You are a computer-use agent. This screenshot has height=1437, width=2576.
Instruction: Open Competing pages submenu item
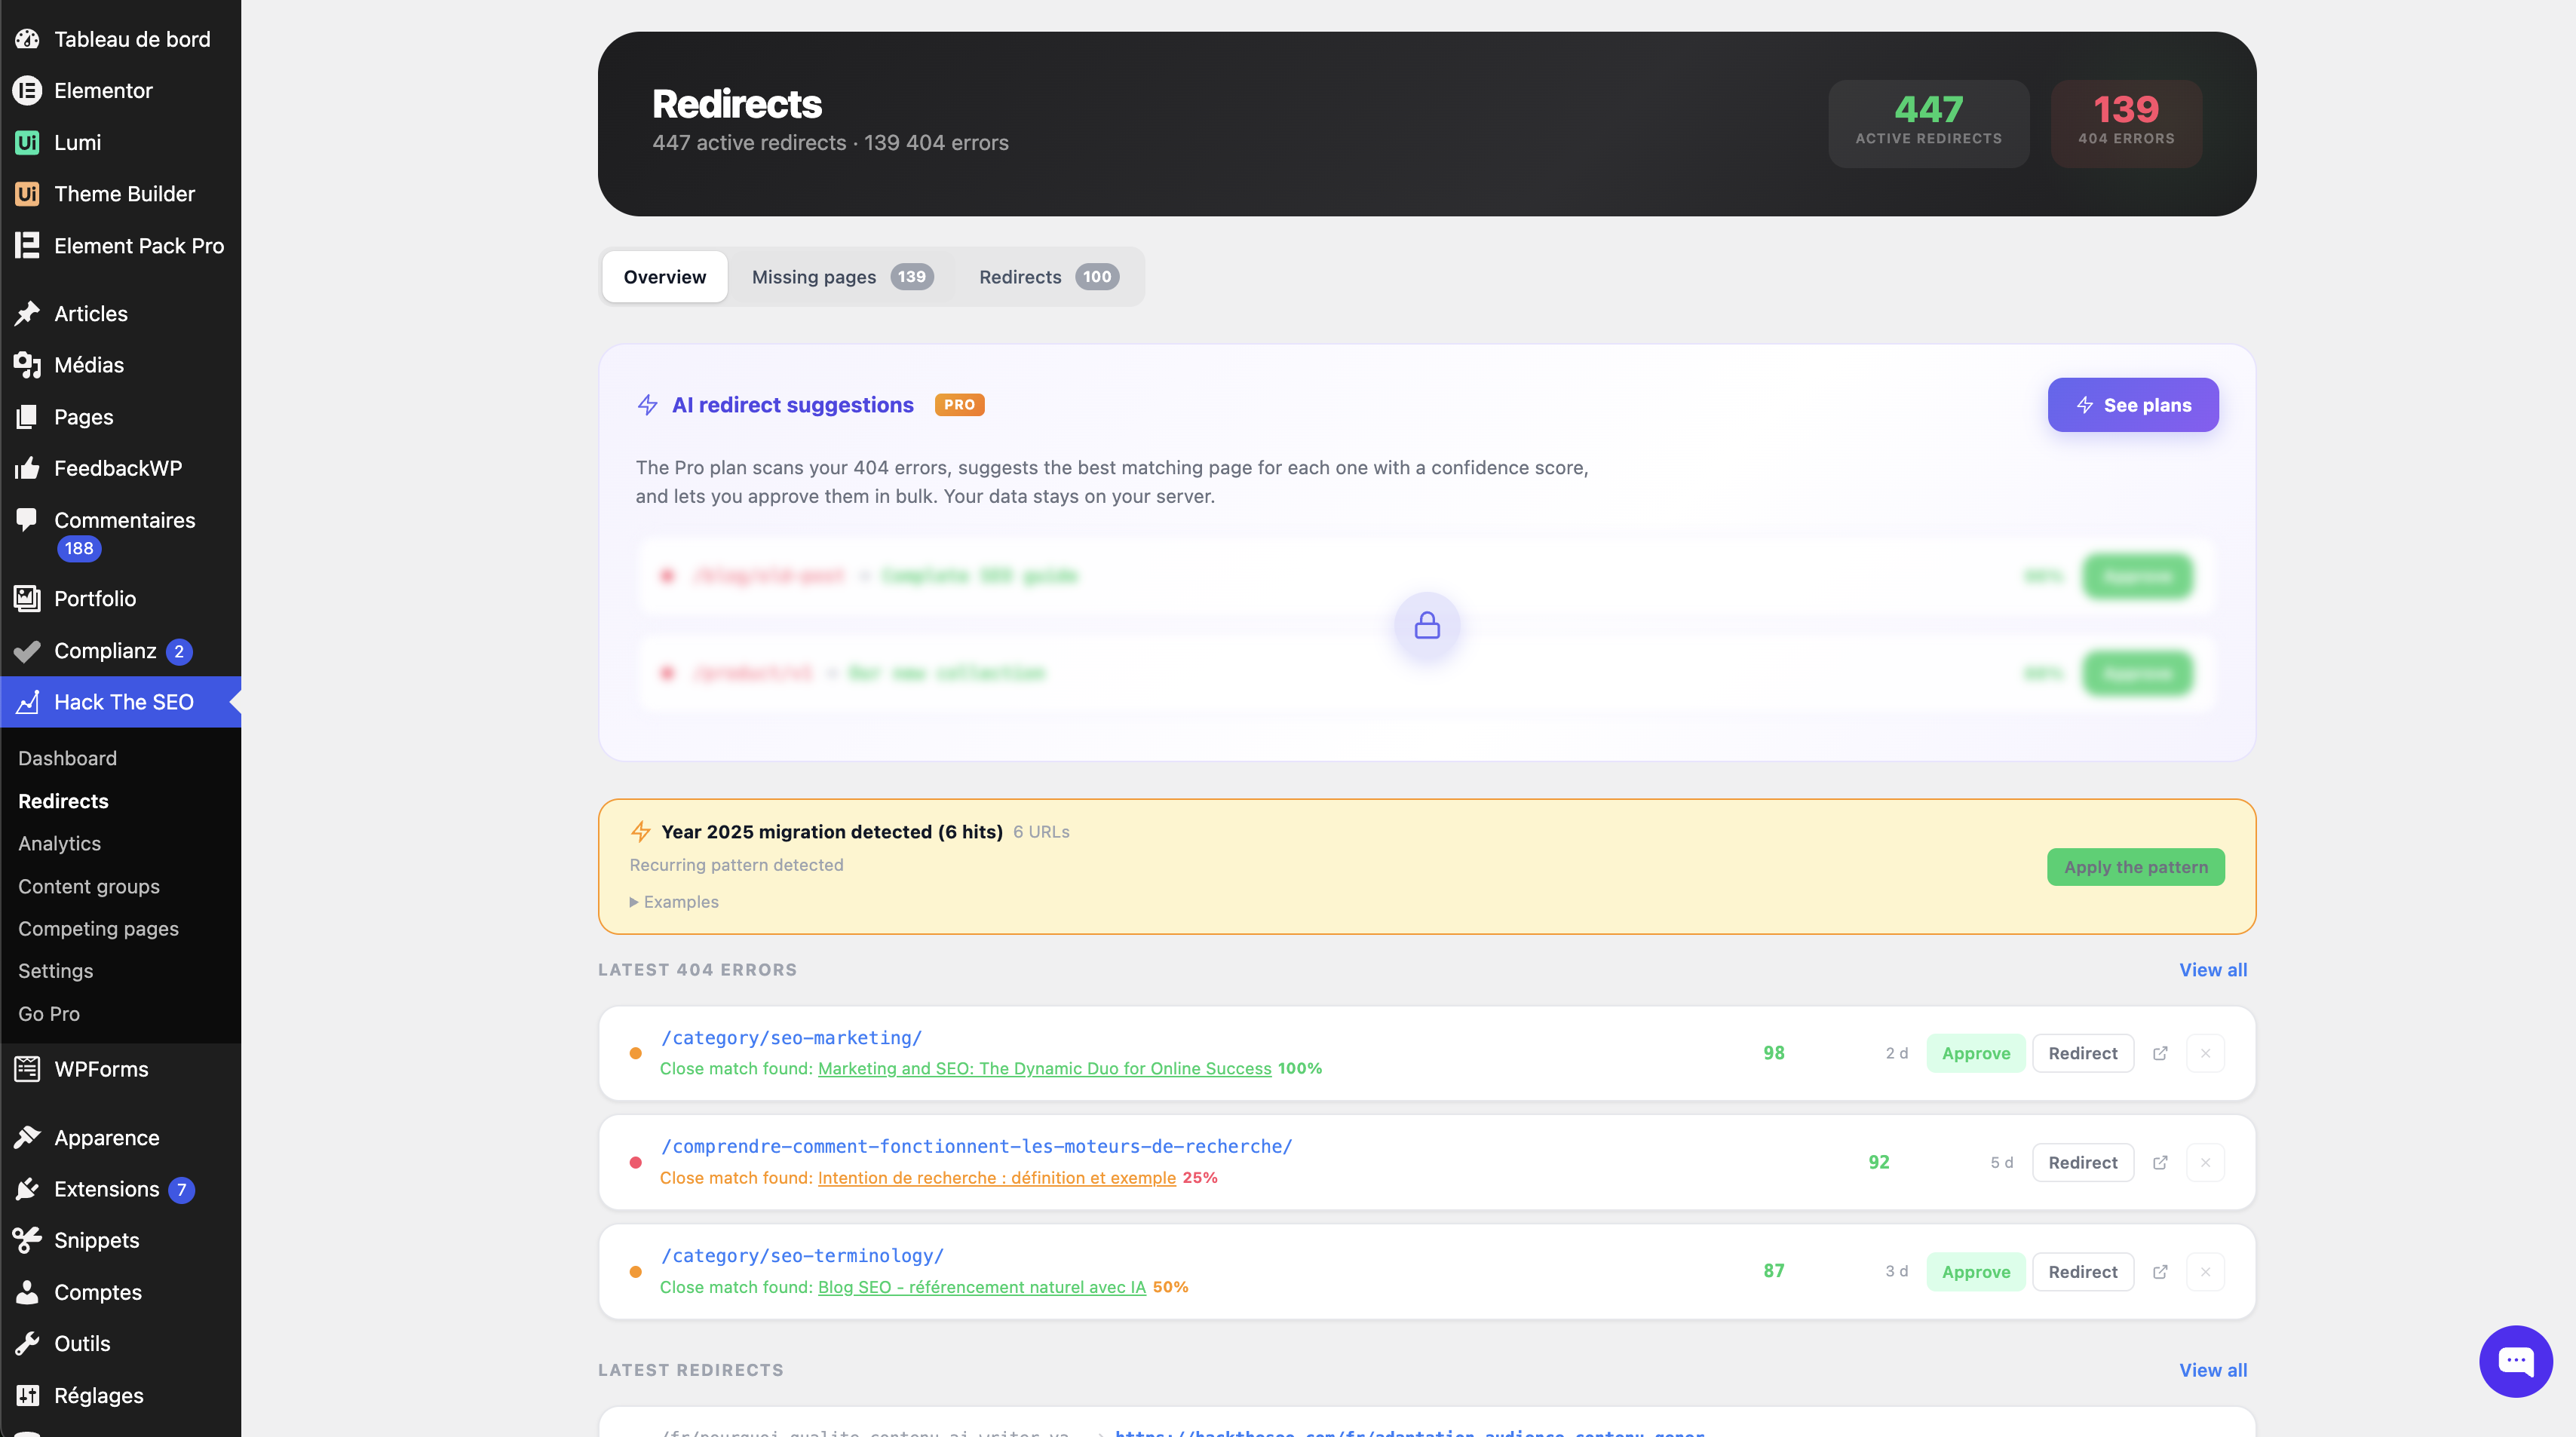98,928
